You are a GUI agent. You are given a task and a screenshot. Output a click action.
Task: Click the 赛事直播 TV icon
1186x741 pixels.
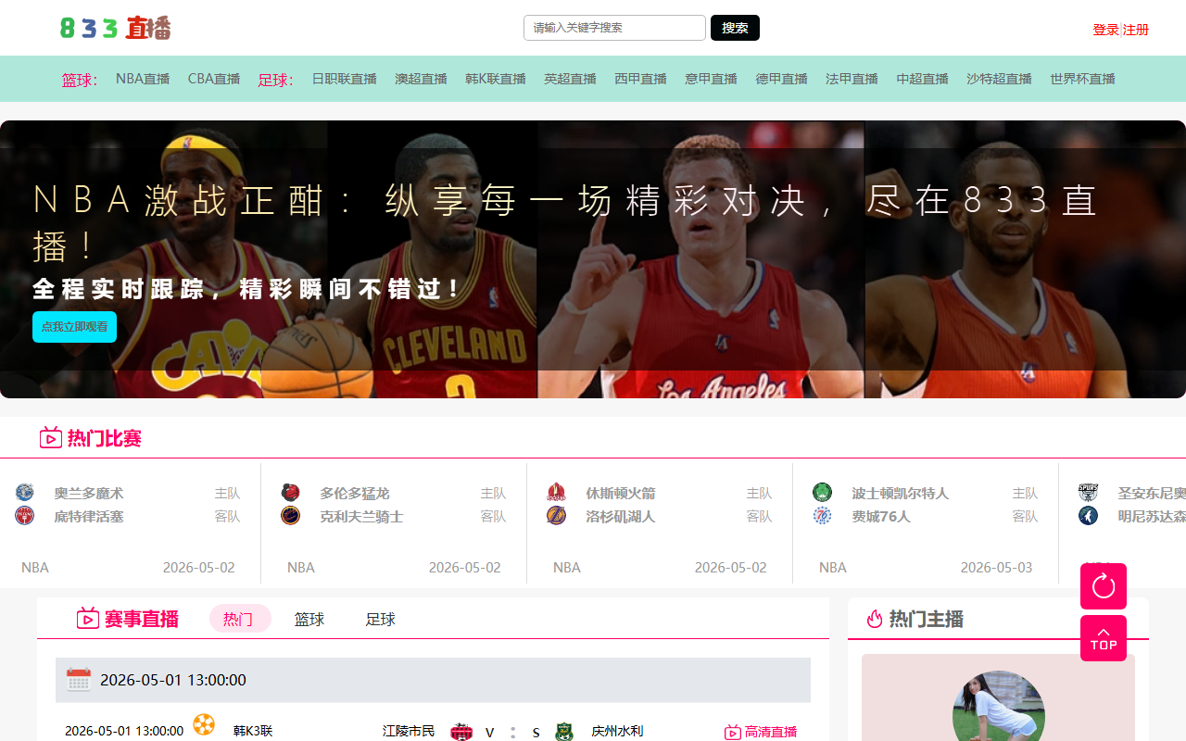tap(88, 618)
